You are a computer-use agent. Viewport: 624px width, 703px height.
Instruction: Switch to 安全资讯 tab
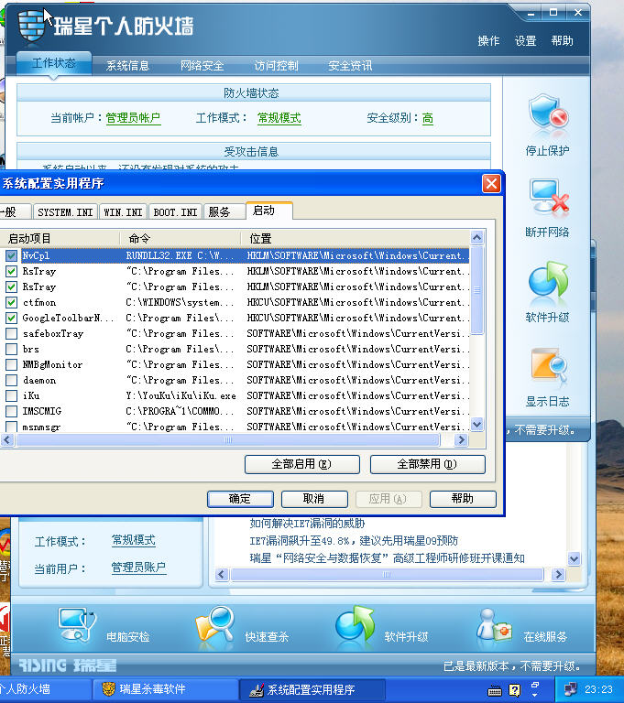[x=350, y=66]
